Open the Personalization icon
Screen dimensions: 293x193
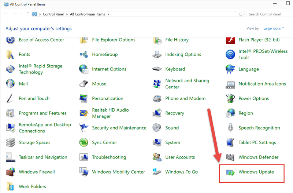(x=84, y=98)
